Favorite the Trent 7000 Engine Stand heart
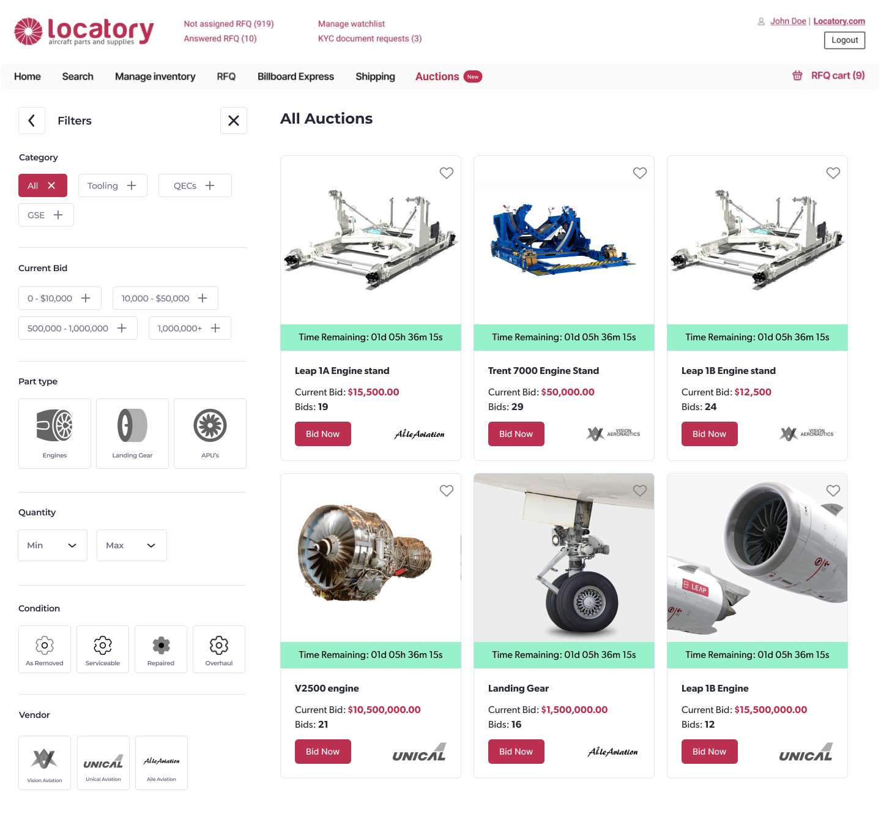881x825 pixels. [x=640, y=173]
